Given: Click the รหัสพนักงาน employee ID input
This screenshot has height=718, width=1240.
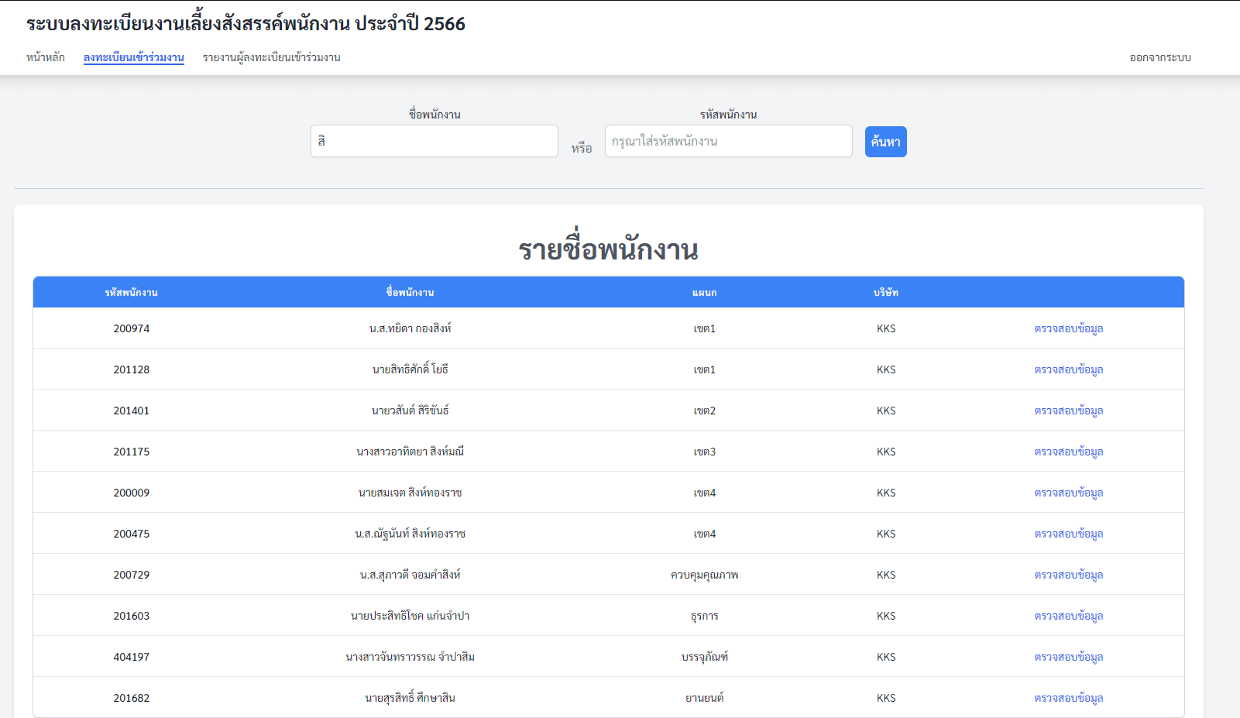Looking at the screenshot, I should (x=728, y=141).
